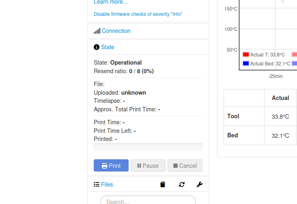Open file list settings wrench icon

click(x=200, y=184)
